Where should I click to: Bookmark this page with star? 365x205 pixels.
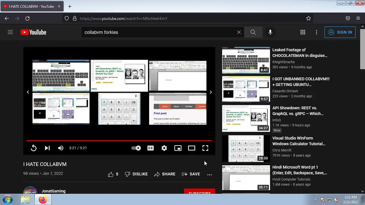point(309,19)
